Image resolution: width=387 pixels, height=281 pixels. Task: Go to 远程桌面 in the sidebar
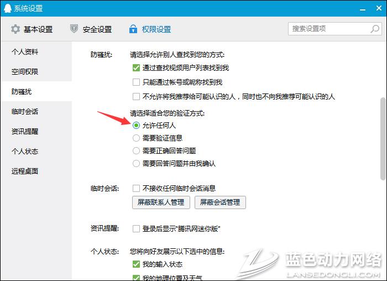pos(25,171)
